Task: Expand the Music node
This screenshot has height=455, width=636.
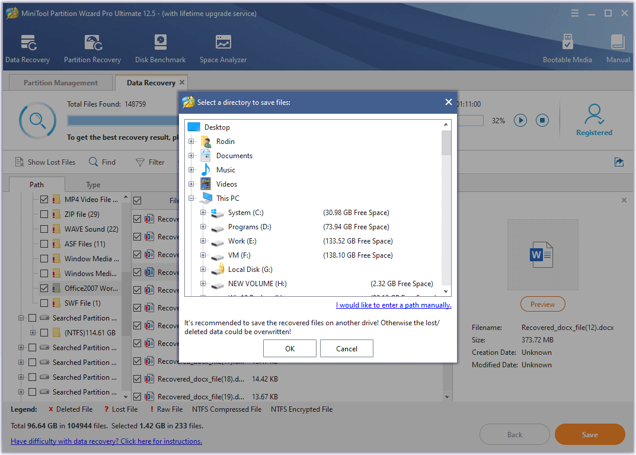Action: click(191, 170)
